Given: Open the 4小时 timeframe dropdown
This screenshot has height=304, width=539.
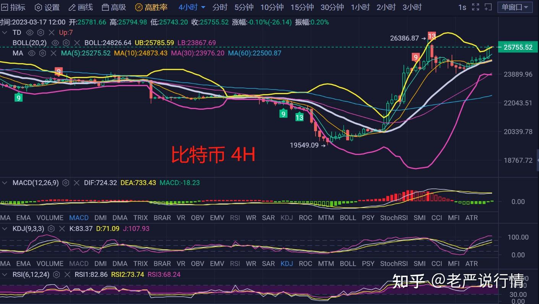Looking at the screenshot, I should [191, 7].
